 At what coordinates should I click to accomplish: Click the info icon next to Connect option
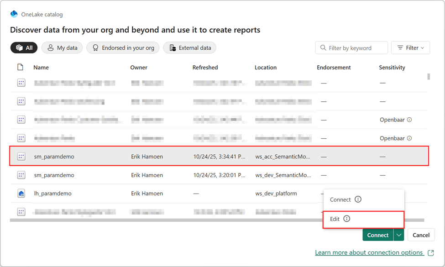(358, 199)
